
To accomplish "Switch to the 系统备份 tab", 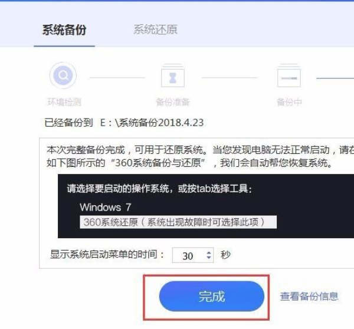I will (64, 30).
